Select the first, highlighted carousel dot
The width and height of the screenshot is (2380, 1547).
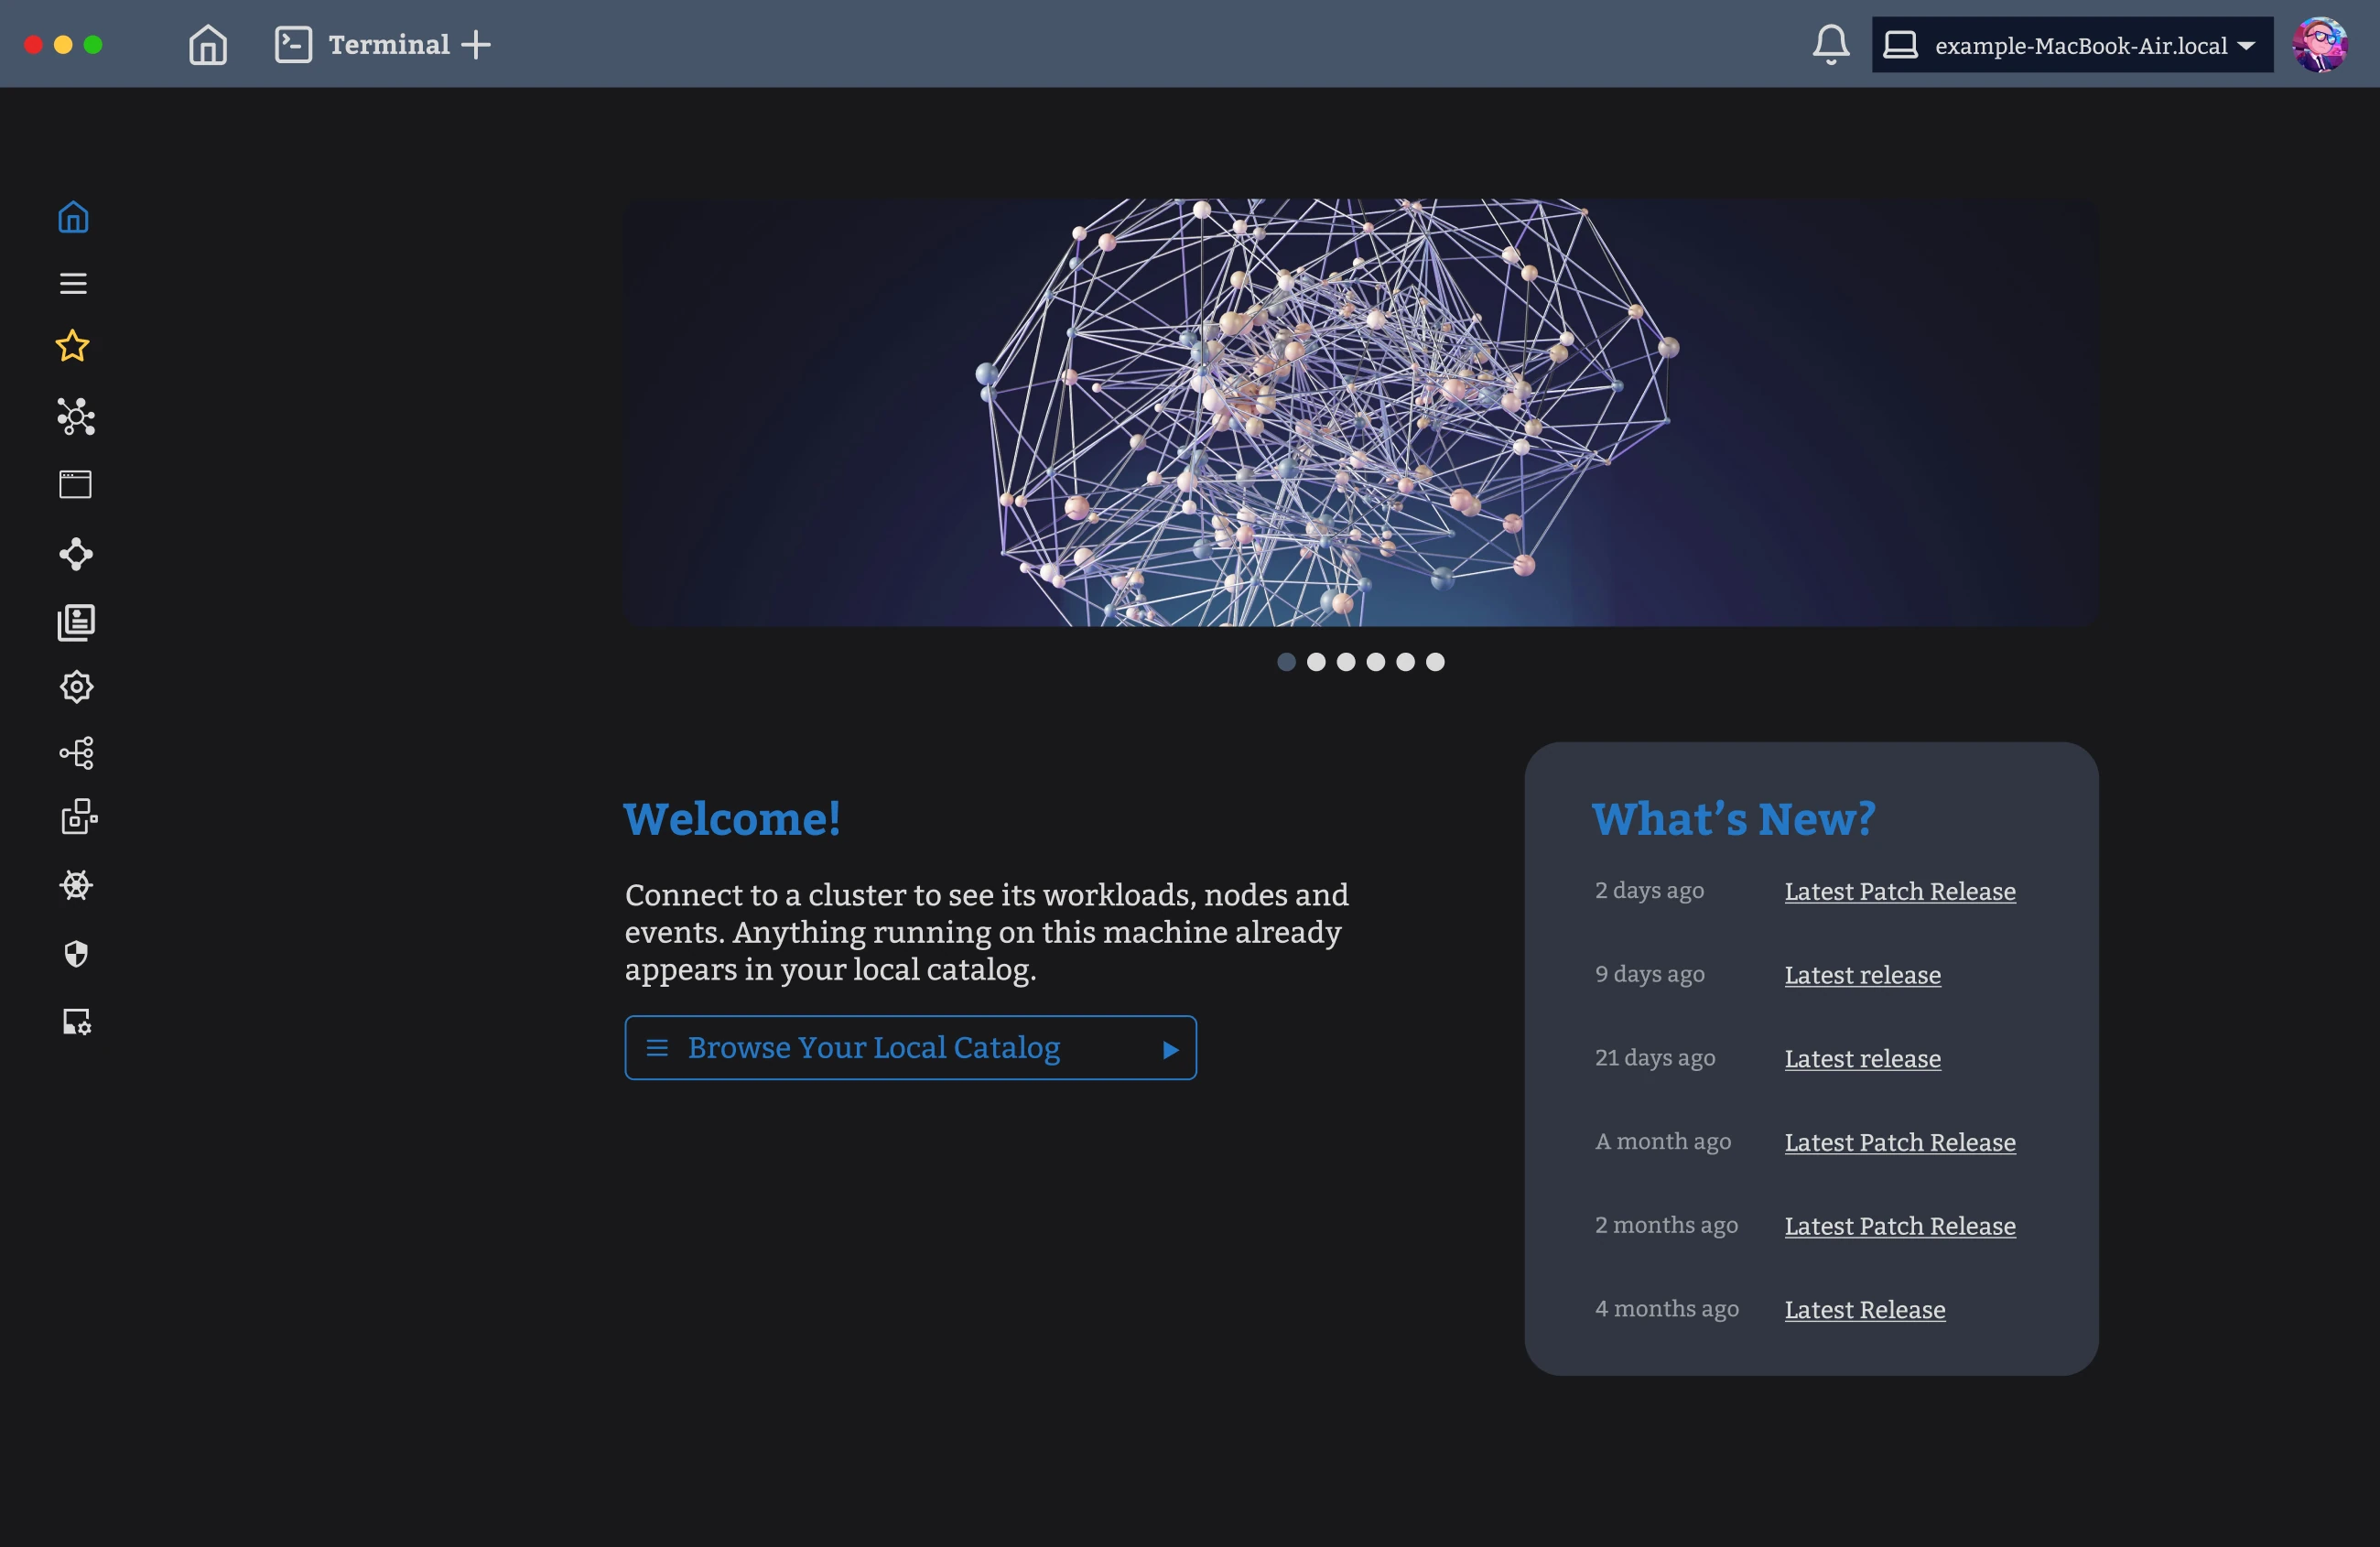pos(1286,662)
